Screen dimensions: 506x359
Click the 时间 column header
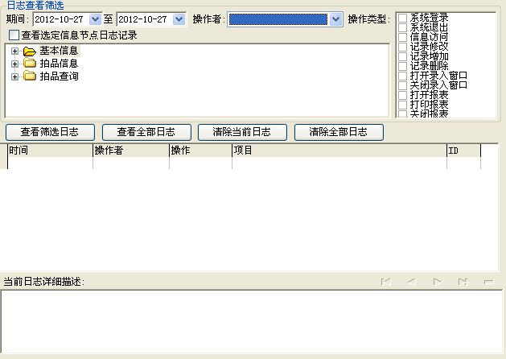[x=50, y=151]
